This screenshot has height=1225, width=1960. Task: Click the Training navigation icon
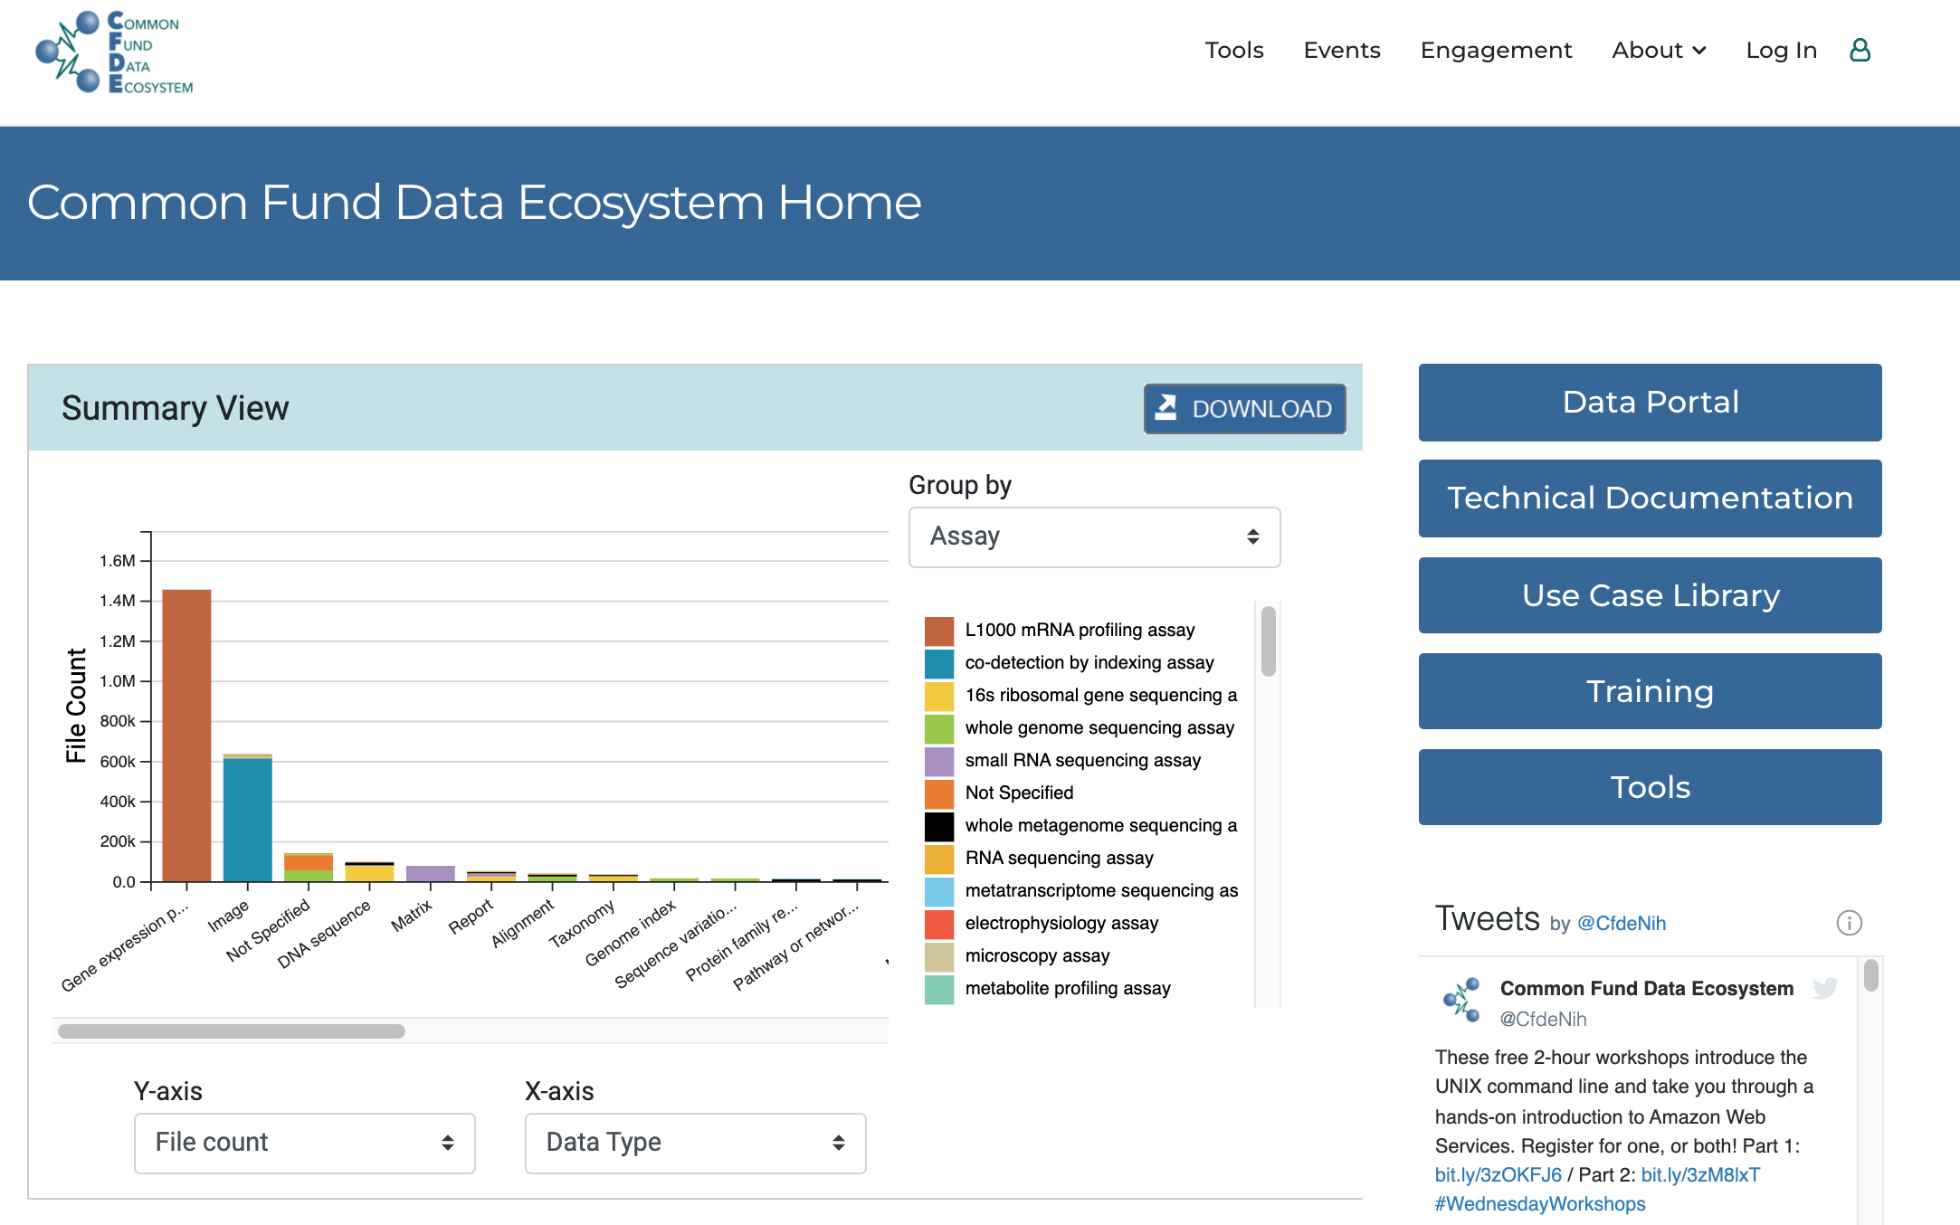pos(1651,690)
